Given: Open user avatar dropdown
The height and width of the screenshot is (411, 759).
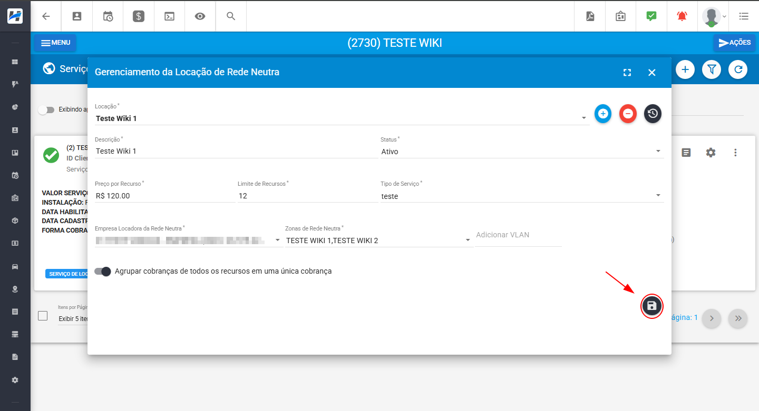Looking at the screenshot, I should click(x=714, y=16).
